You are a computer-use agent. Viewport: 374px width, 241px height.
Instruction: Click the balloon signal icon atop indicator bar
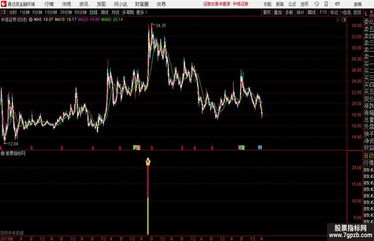pos(148,161)
